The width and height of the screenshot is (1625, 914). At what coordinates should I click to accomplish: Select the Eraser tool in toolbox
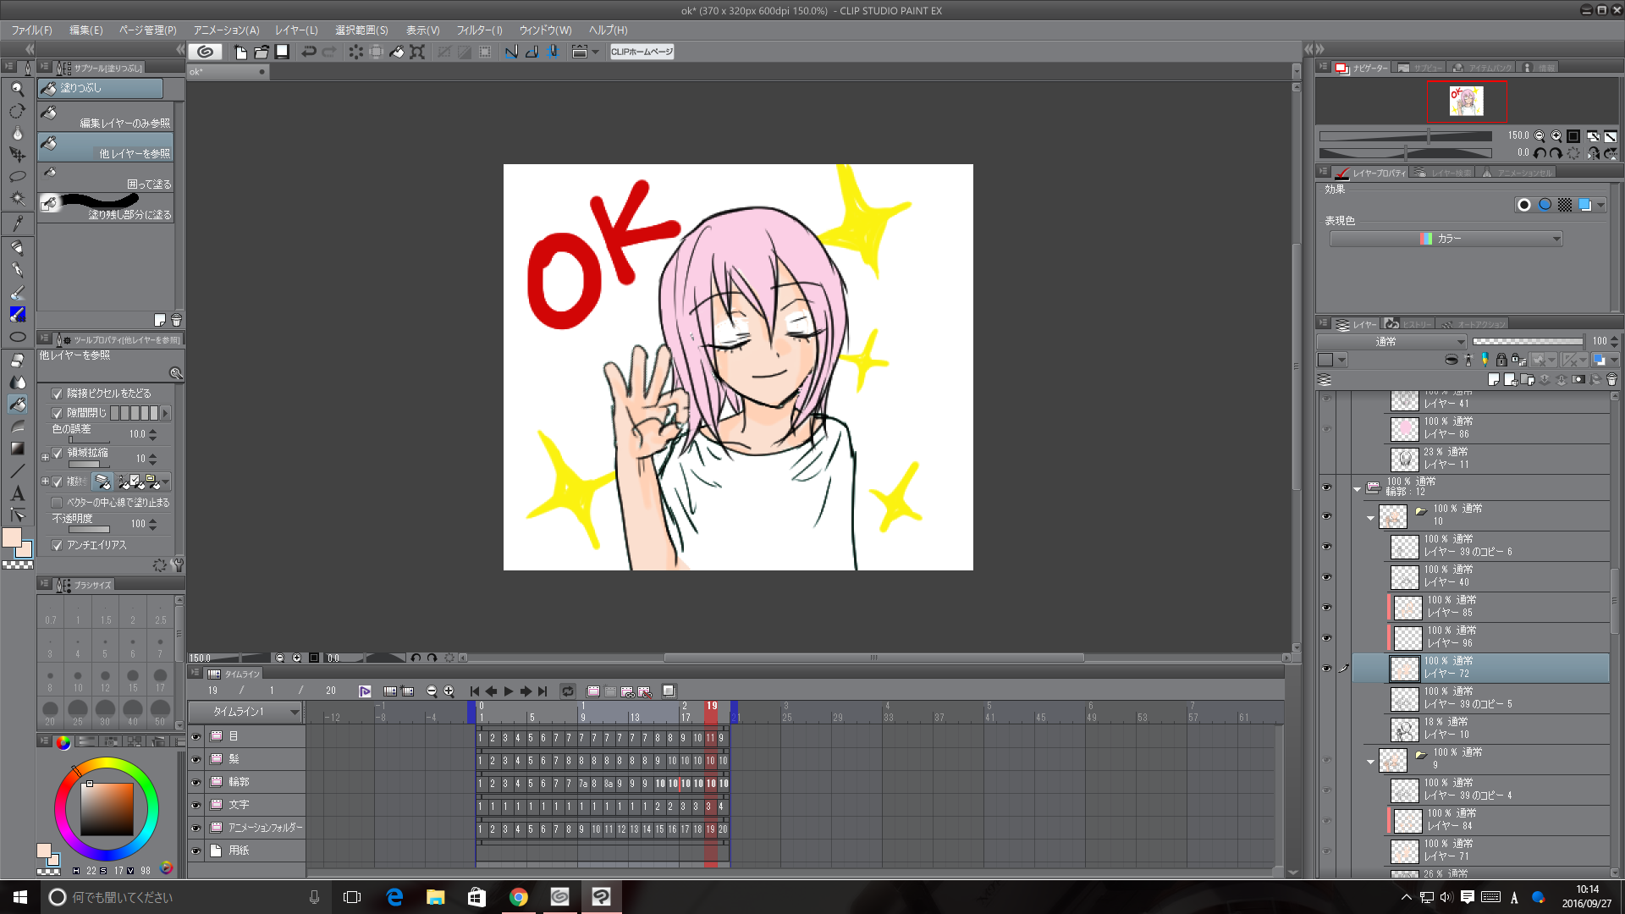[17, 361]
